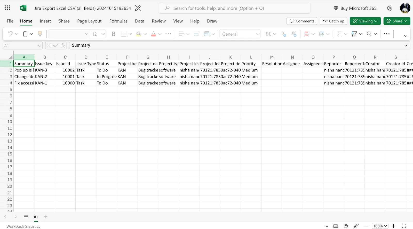Image resolution: width=413 pixels, height=229 pixels.
Task: Click the Paste clipboard icon
Action: [25, 34]
